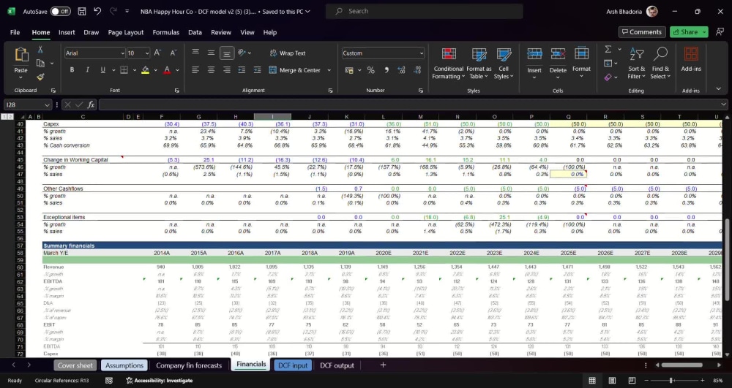Open the Formulas ribbon tab
The width and height of the screenshot is (732, 388).
[165, 32]
